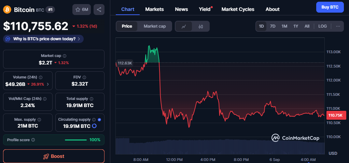Set the chart range to 7D
This screenshot has width=349, height=163.
(273, 26)
